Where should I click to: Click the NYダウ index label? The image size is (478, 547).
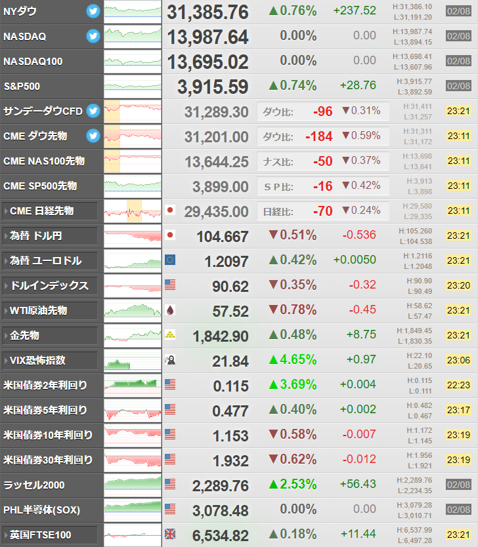20,12
